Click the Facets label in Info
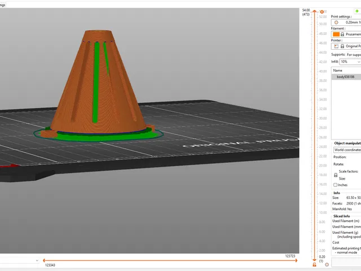 tap(337, 203)
